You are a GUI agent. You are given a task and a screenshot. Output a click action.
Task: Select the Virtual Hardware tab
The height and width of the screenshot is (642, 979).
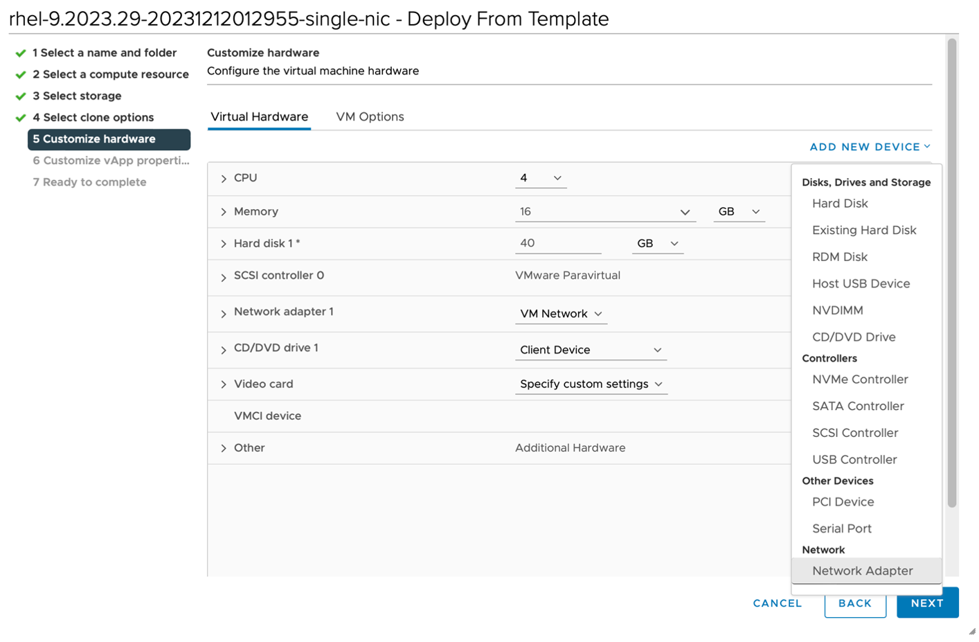click(259, 116)
